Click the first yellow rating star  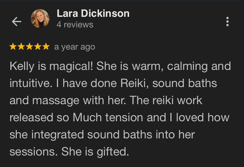[13, 46]
